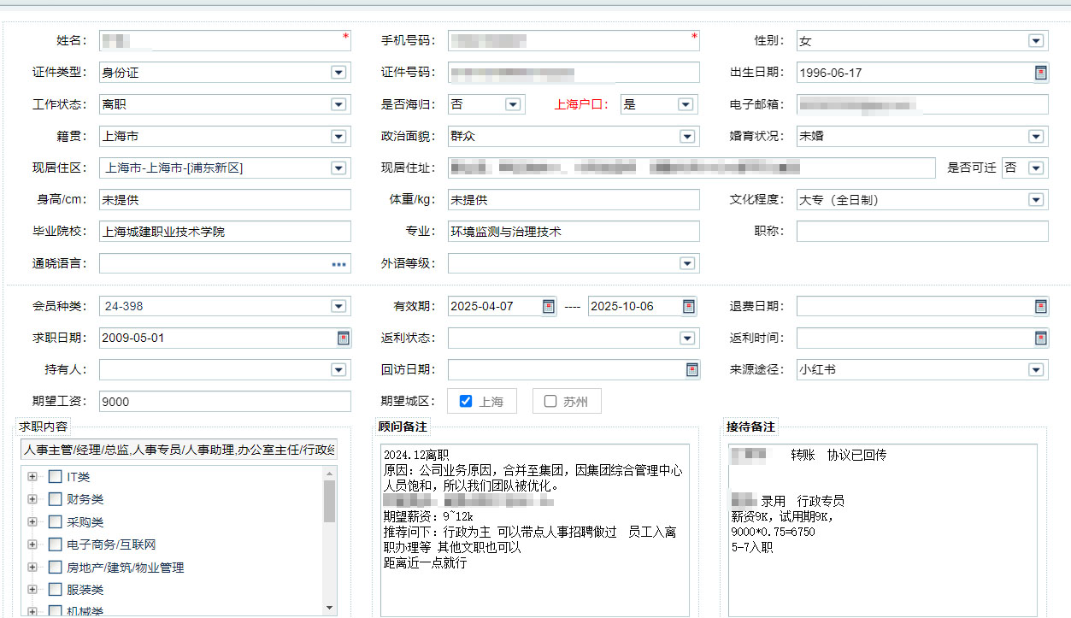Check the 电子商务/互联网 category box
Image resolution: width=1071 pixels, height=618 pixels.
56,544
